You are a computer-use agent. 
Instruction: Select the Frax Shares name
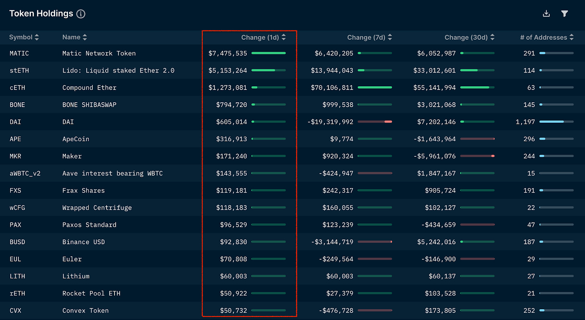click(x=84, y=190)
